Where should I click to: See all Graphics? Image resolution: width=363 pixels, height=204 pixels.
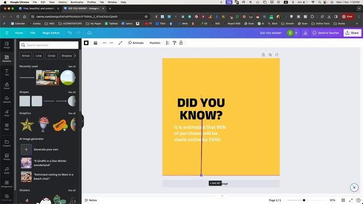pos(72,113)
